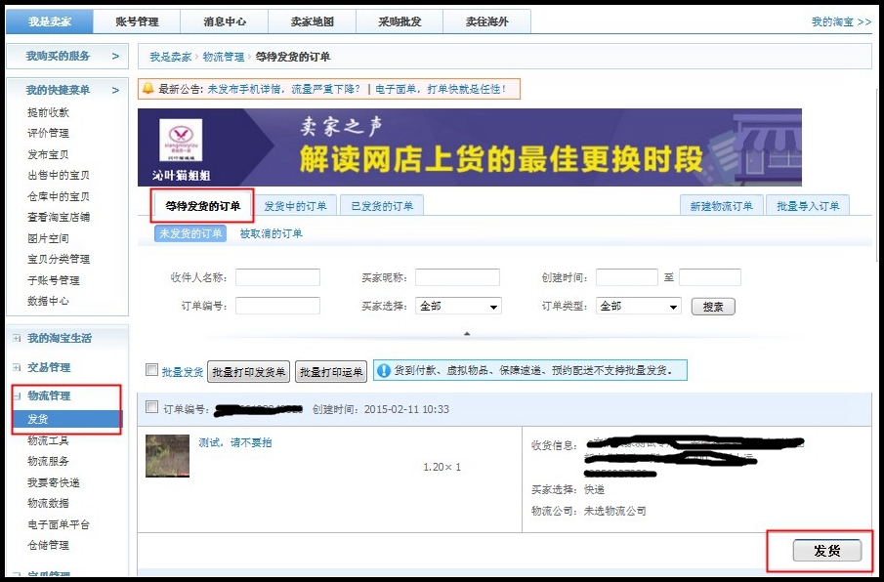Click 物流管理 breadcrumb link
884x582 pixels.
pos(224,57)
